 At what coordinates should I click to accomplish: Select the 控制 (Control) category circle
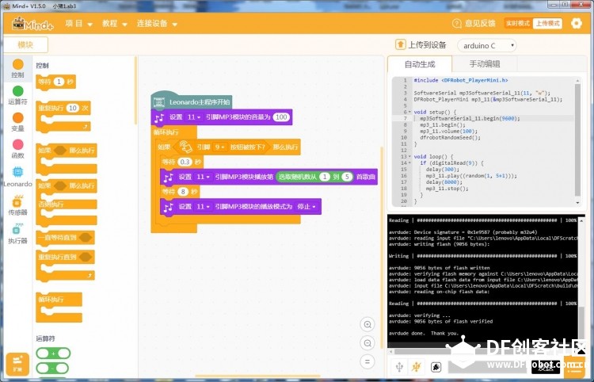pyautogui.click(x=17, y=64)
